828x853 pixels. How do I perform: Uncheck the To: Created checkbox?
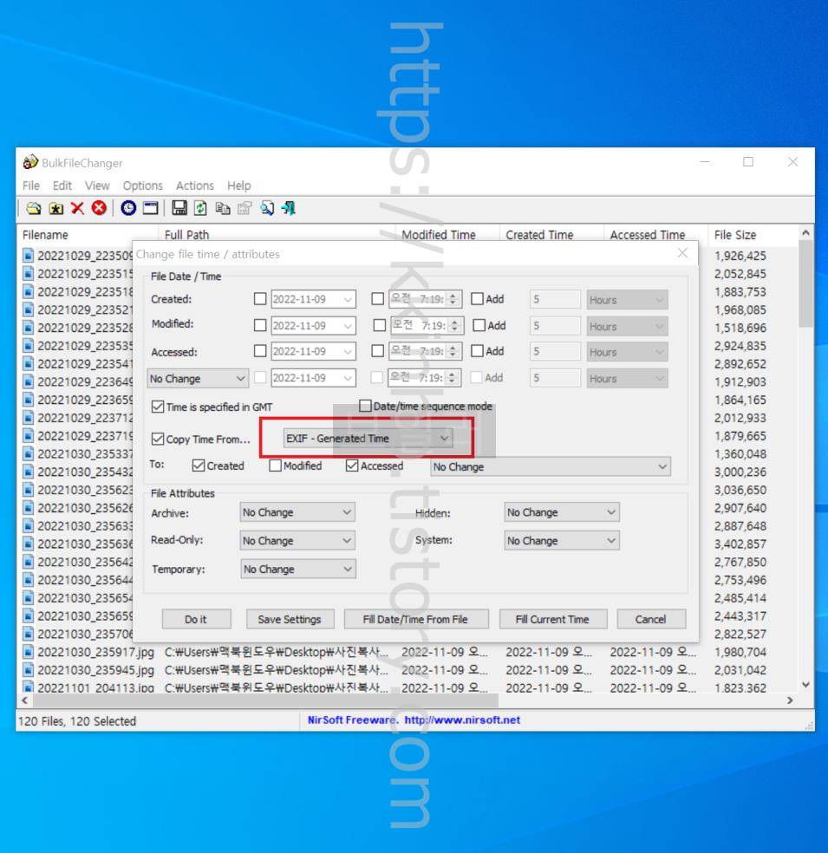click(x=199, y=466)
